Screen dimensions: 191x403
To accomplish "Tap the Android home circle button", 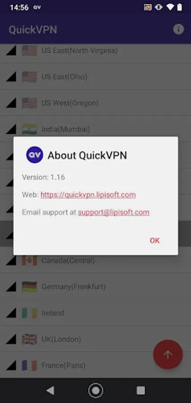I will [96, 390].
